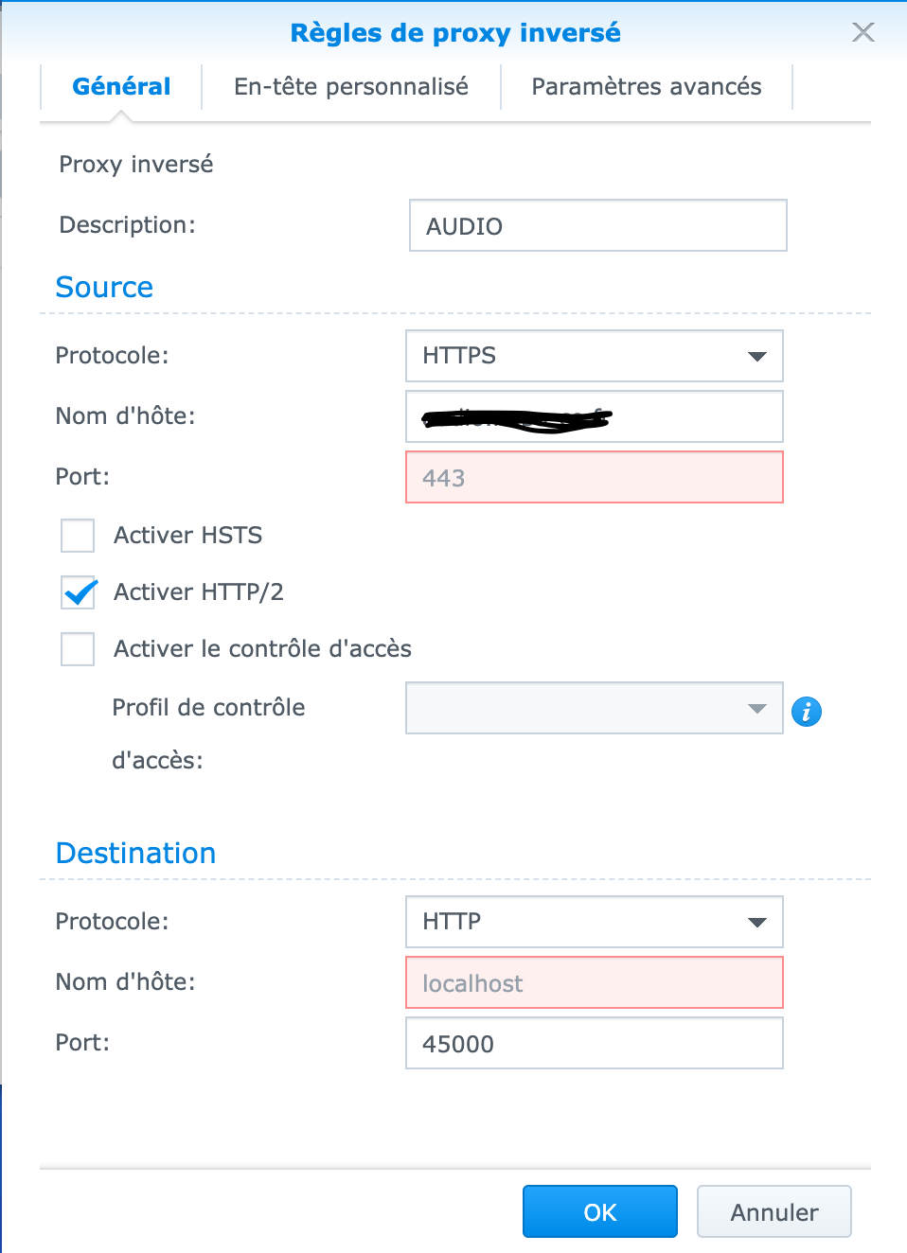Click the Destination Port field with 45000
Image resolution: width=907 pixels, height=1253 pixels.
point(594,1043)
